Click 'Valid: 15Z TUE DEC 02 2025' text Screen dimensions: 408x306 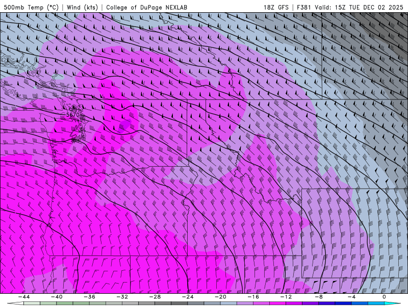[x=359, y=7]
